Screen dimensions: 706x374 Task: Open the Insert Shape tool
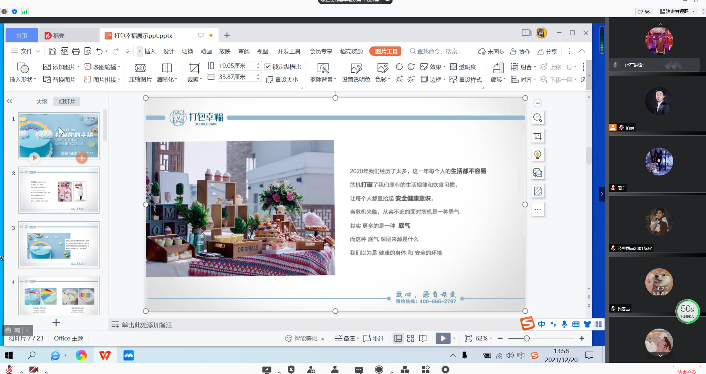click(x=23, y=73)
